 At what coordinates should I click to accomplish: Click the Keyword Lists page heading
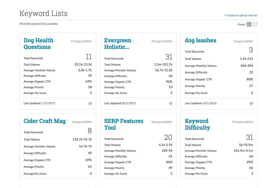tap(43, 13)
